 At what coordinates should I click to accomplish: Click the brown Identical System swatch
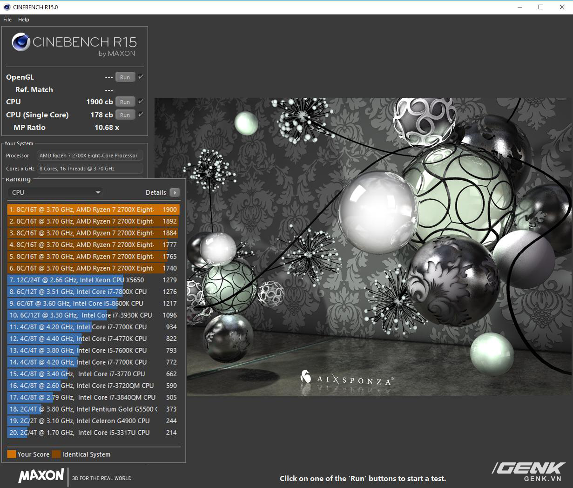click(x=56, y=454)
